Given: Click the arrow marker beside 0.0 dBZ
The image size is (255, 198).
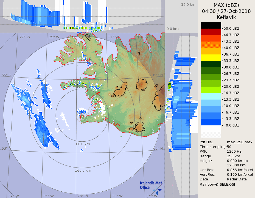Looking at the screenshot, I should point(222,125).
